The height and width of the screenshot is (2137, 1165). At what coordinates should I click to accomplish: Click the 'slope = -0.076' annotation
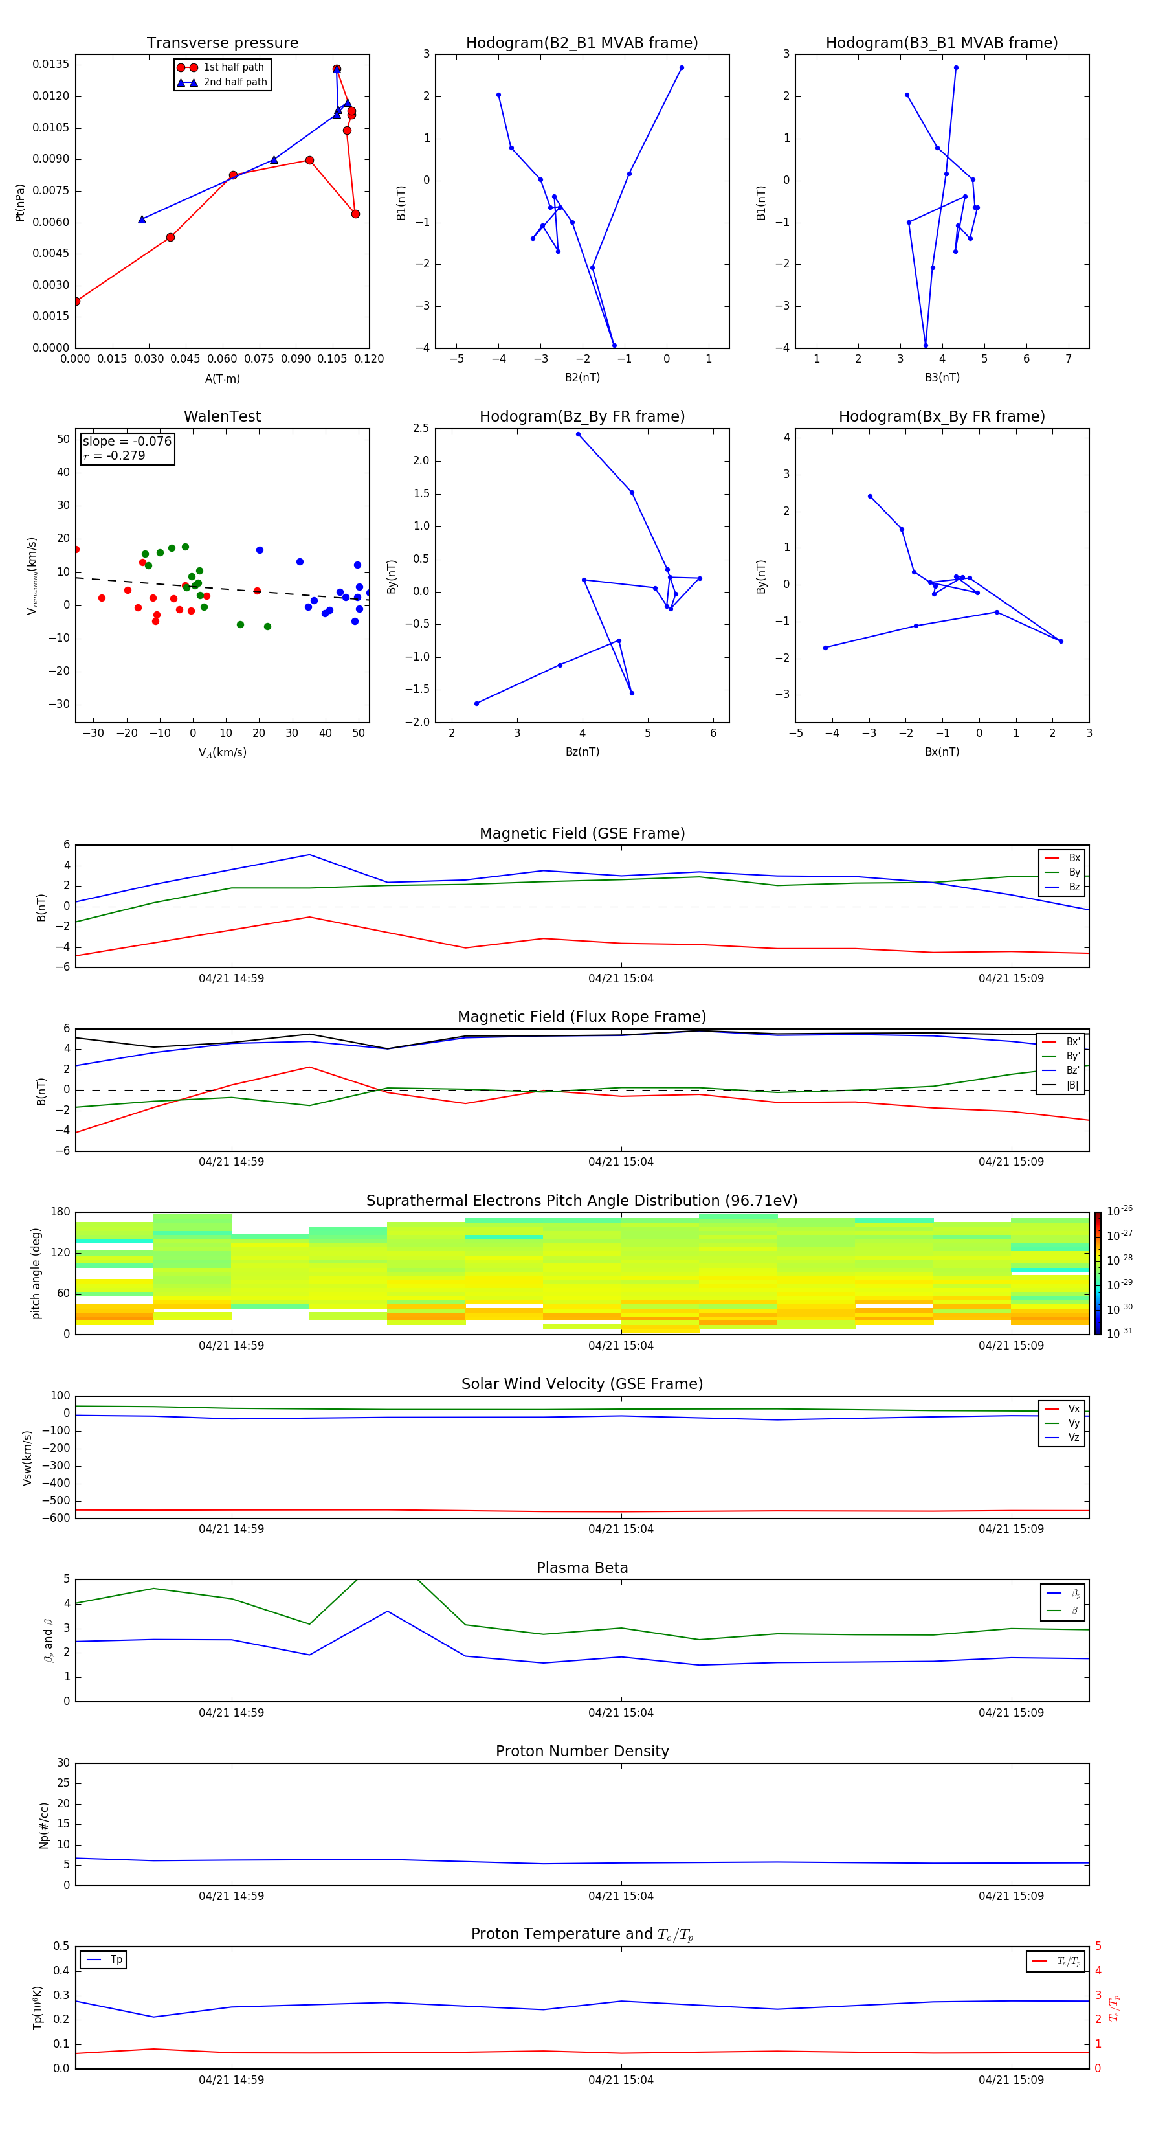pyautogui.click(x=127, y=442)
